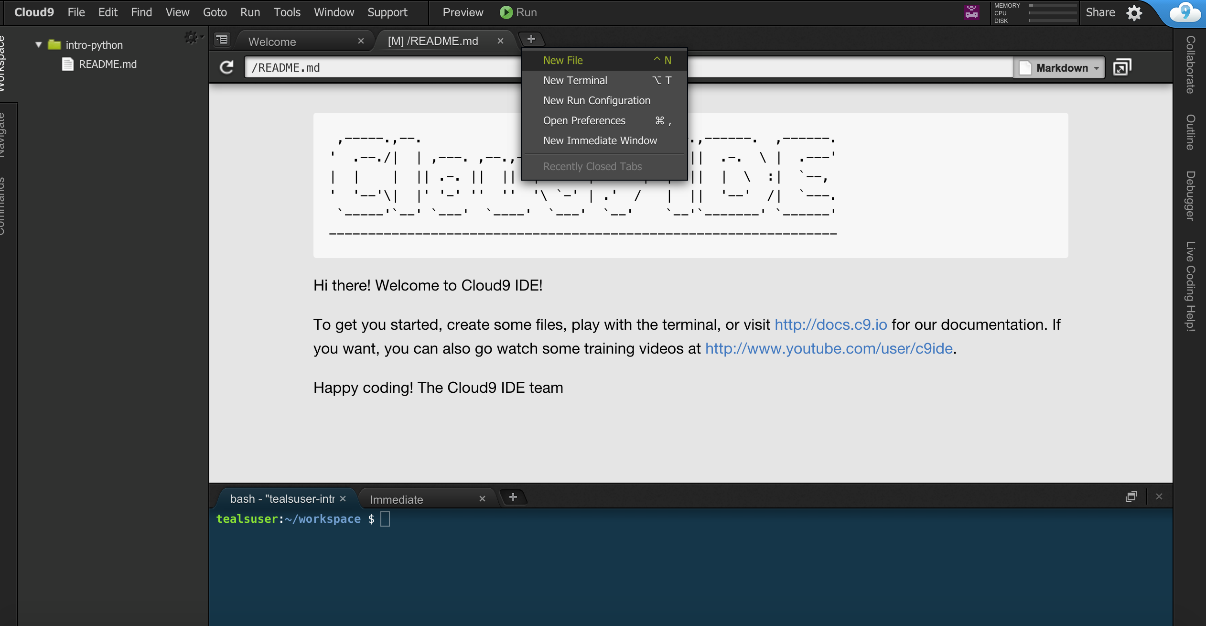Viewport: 1206px width, 626px height.
Task: Select README.md in the file tree
Action: click(108, 64)
